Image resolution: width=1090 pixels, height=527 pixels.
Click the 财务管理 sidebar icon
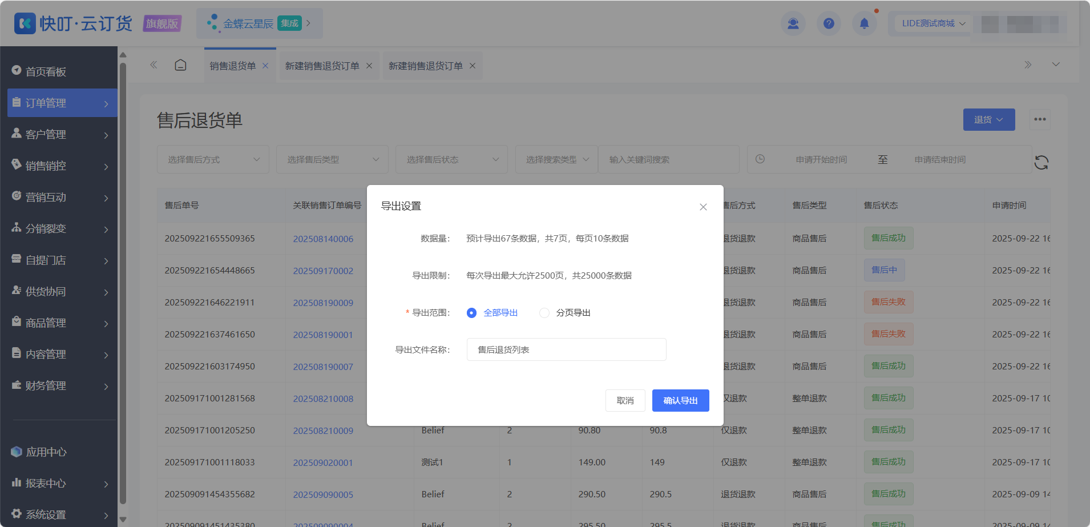[17, 384]
